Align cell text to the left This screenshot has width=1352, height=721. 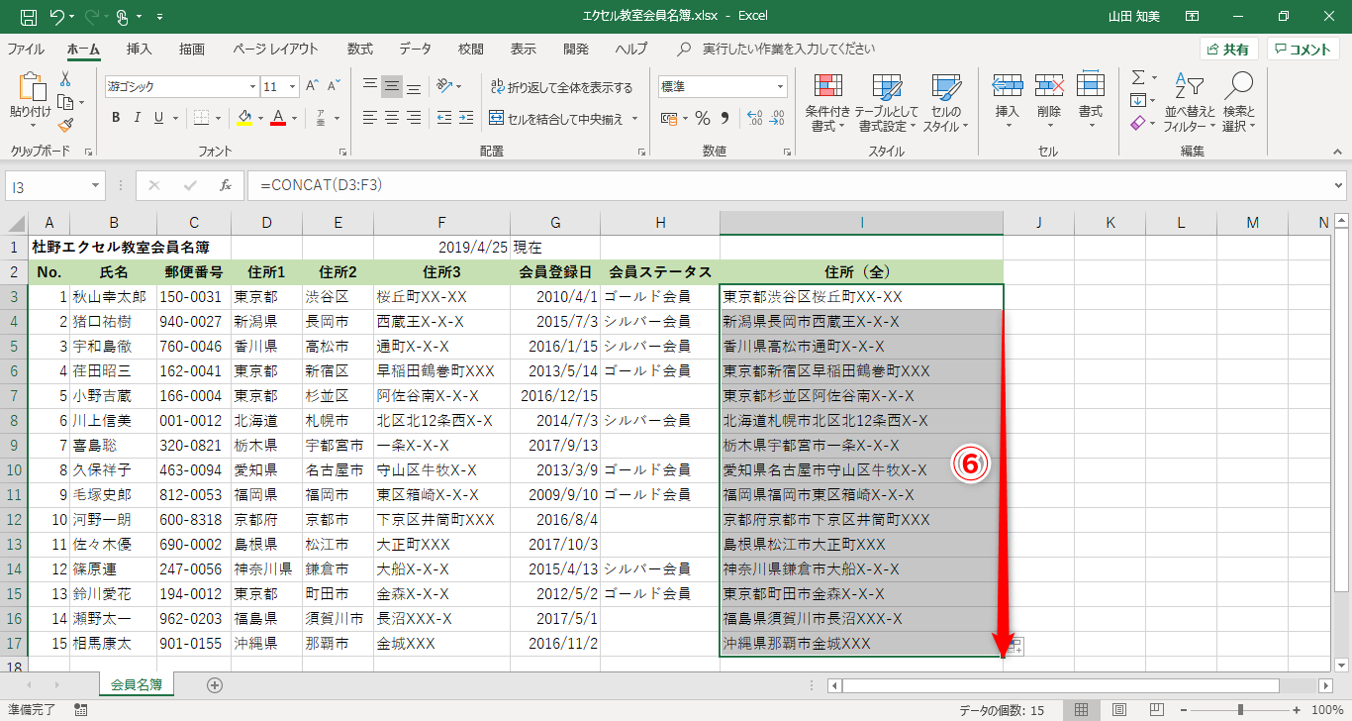coord(370,119)
